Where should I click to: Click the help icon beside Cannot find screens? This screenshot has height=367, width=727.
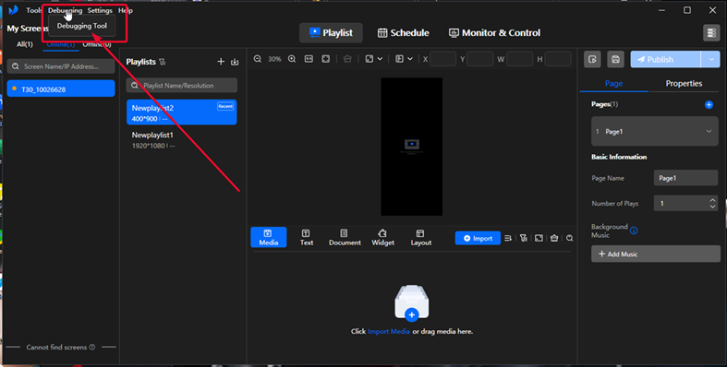pos(92,347)
